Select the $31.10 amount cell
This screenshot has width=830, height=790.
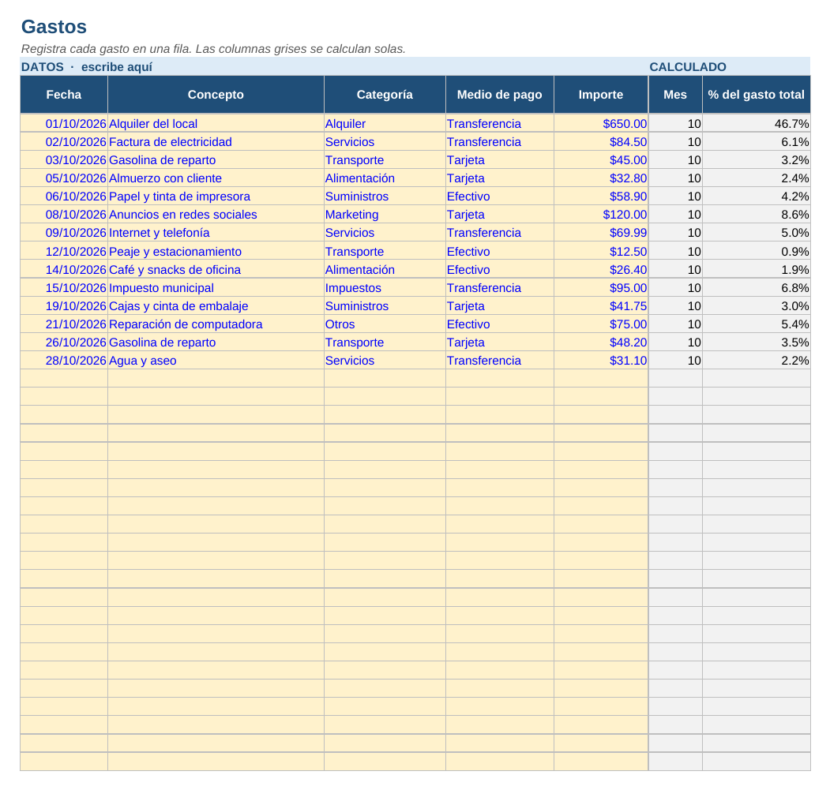[601, 361]
